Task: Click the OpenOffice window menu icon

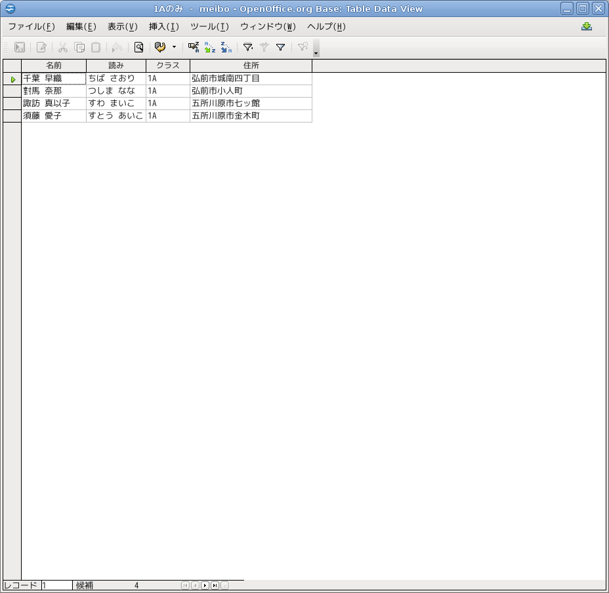Action: click(10, 9)
